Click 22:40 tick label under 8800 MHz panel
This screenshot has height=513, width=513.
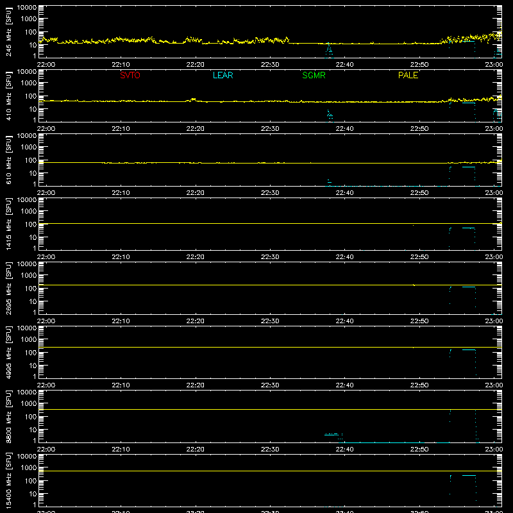(x=344, y=450)
